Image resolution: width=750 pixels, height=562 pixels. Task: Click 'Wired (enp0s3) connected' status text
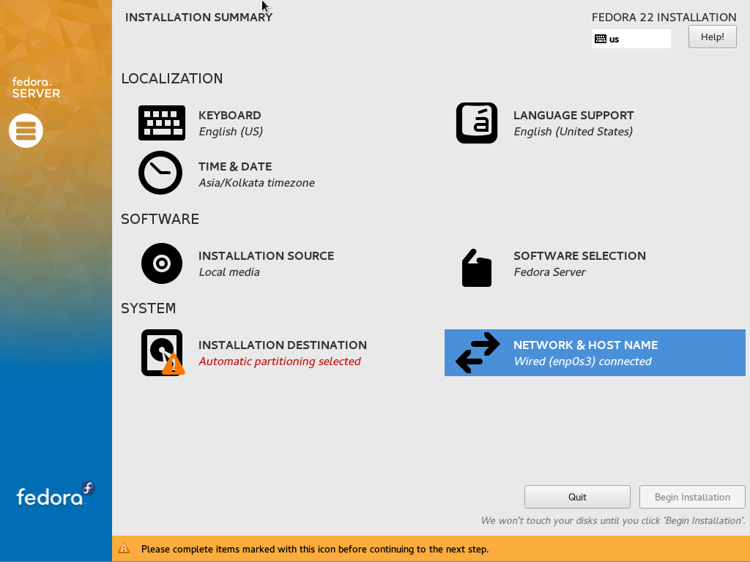pos(582,361)
